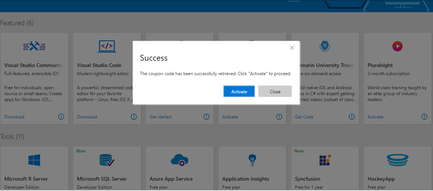
Task: Dismiss dialog with the X icon
Action: point(292,48)
